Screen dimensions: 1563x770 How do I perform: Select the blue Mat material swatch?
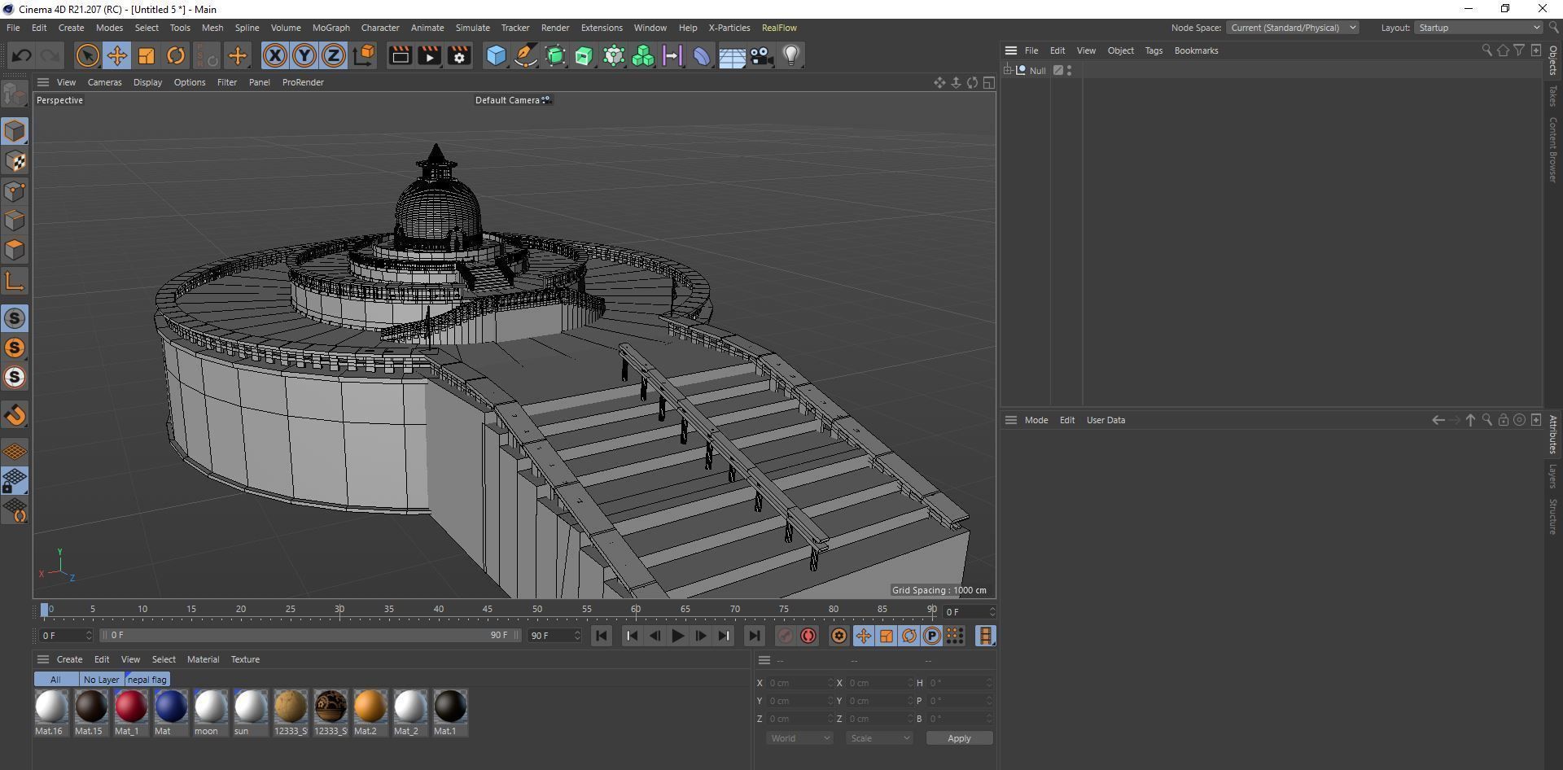click(171, 707)
